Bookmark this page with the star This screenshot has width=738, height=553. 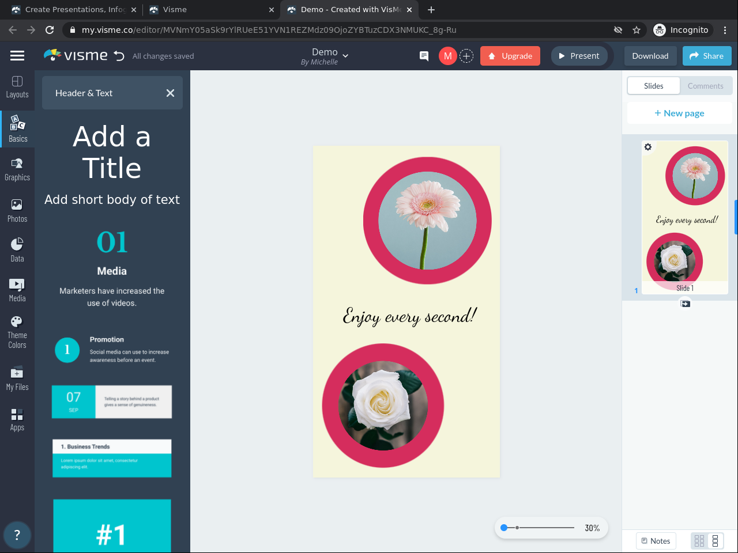click(637, 30)
